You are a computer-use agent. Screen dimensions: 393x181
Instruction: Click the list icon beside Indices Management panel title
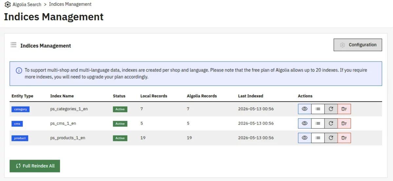pyautogui.click(x=13, y=45)
